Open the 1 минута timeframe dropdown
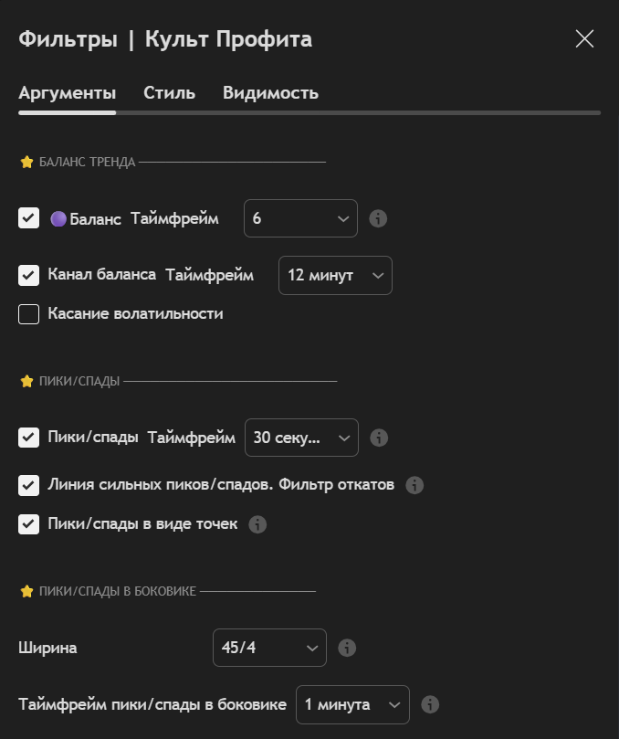This screenshot has height=739, width=619. tap(352, 704)
